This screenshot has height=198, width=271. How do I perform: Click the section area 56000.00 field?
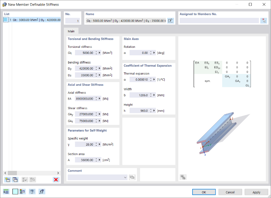(x=85, y=160)
